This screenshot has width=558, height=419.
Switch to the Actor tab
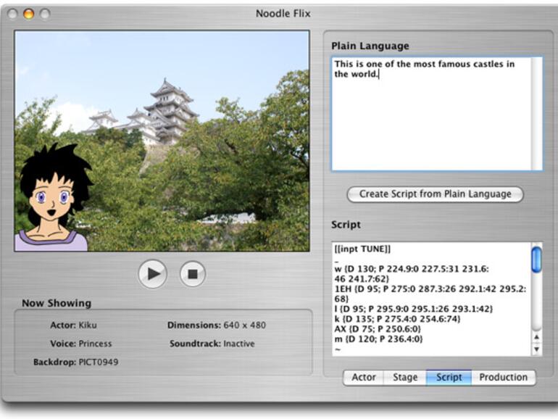(363, 377)
